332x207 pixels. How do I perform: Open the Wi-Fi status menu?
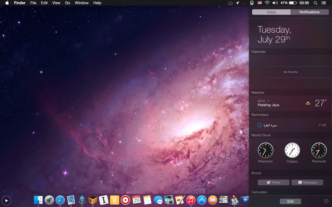tap(267, 3)
